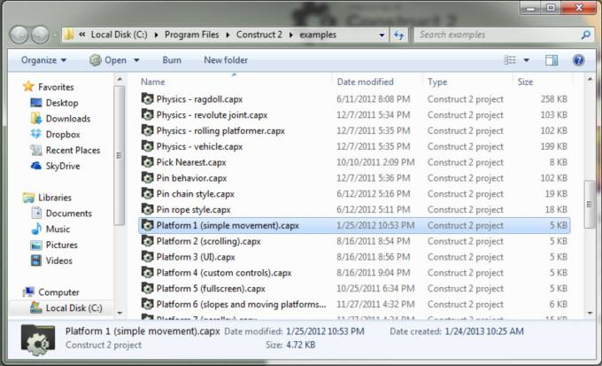Image resolution: width=602 pixels, height=366 pixels.
Task: Click the Pictures library icon
Action: pos(36,245)
